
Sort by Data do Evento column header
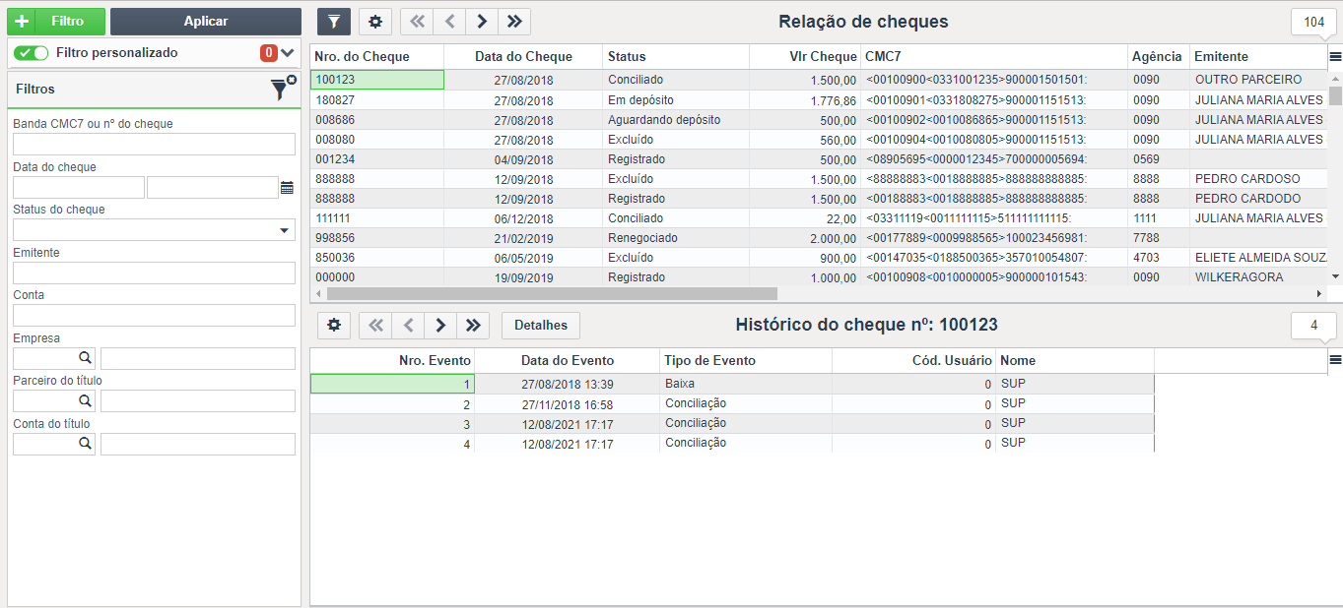tap(568, 361)
